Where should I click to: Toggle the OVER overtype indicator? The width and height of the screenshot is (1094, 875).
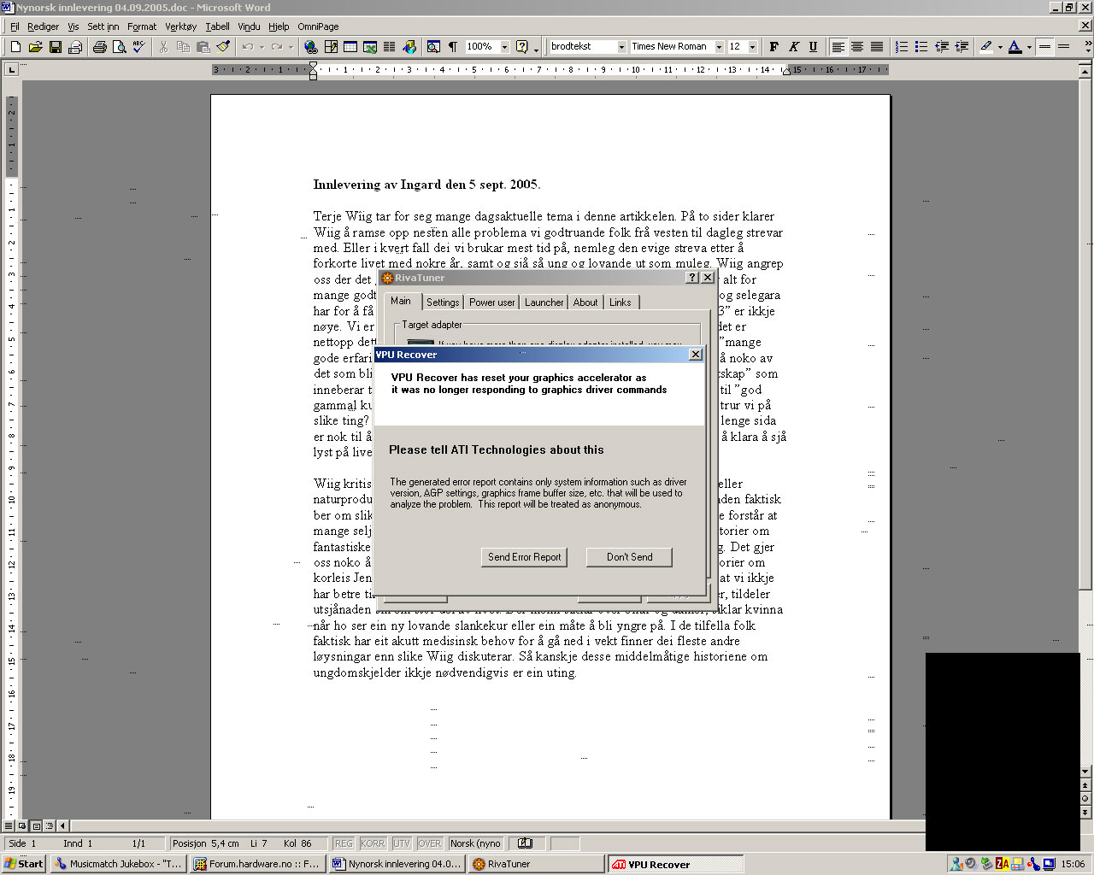click(429, 843)
